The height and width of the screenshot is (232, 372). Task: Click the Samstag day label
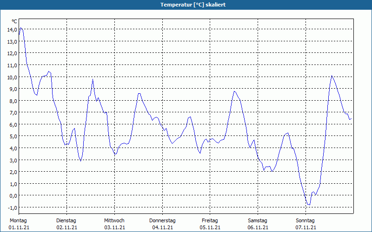258,221
